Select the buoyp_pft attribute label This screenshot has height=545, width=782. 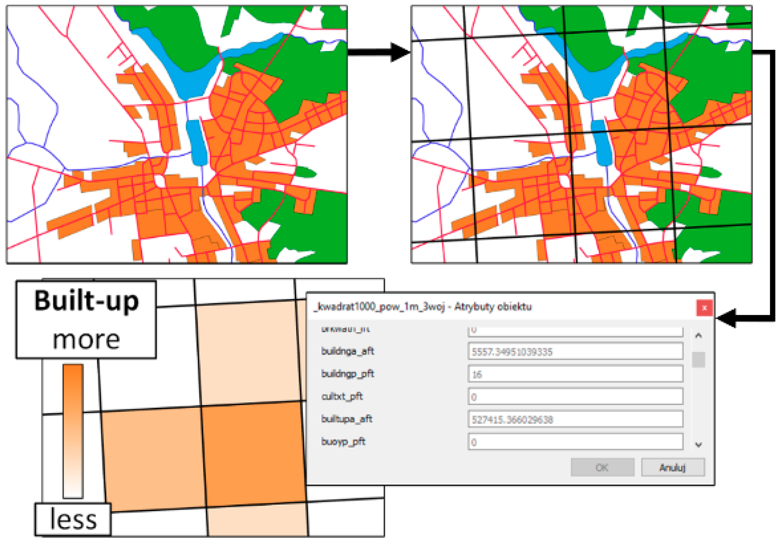point(343,441)
